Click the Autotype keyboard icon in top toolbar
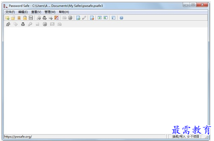Image resolution: width=214 pixels, height=141 pixels. (64, 18)
